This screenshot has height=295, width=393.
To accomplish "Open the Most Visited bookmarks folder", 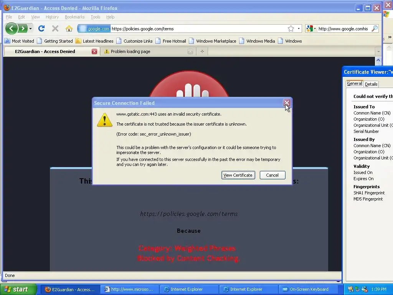I will point(19,41).
